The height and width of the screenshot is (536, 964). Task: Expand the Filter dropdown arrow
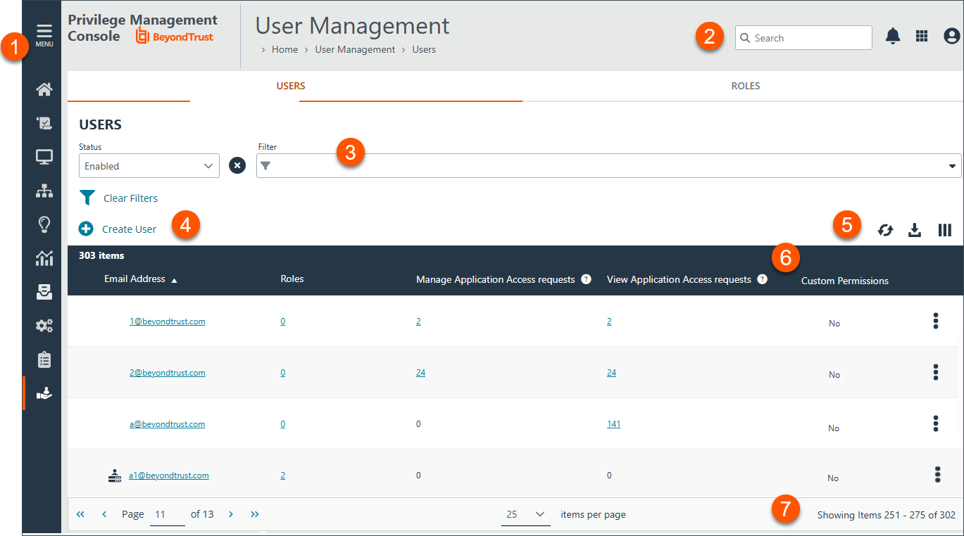[953, 166]
